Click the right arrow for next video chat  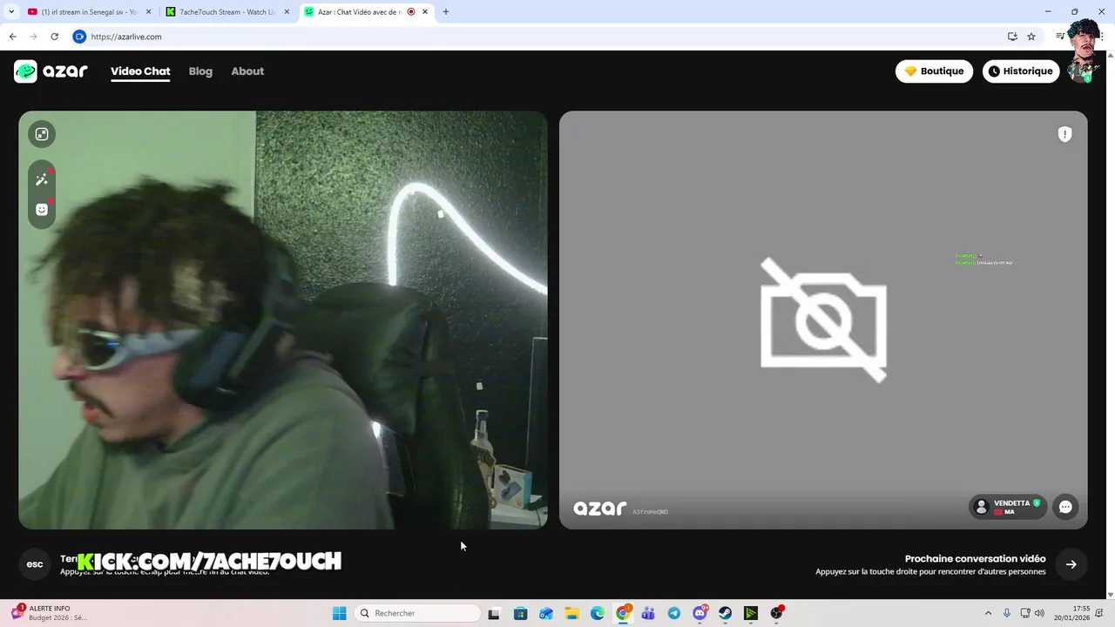1071,564
